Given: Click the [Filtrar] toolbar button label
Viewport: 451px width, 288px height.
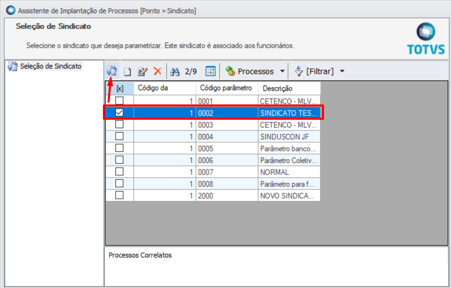Looking at the screenshot, I should (320, 71).
